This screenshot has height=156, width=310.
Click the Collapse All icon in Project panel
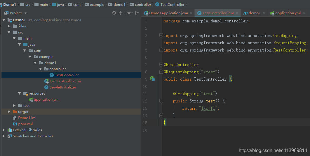point(120,13)
